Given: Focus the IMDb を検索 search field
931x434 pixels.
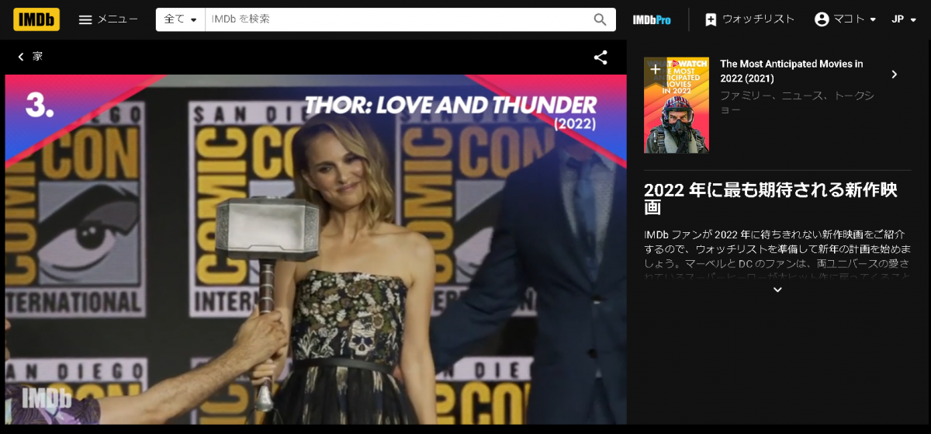Looking at the screenshot, I should (396, 19).
